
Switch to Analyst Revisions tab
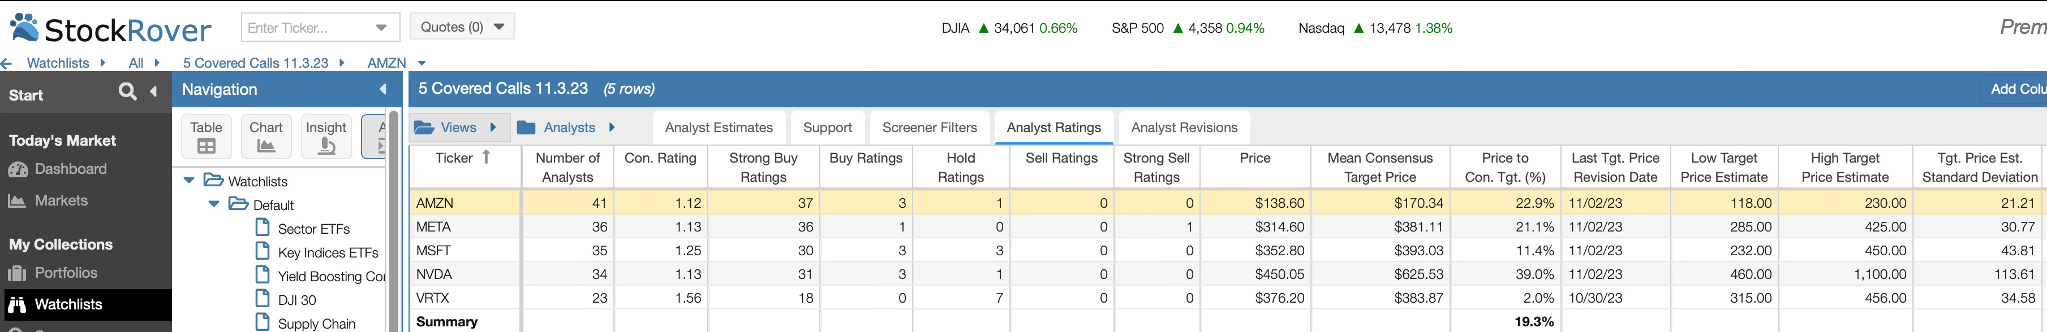(x=1184, y=128)
